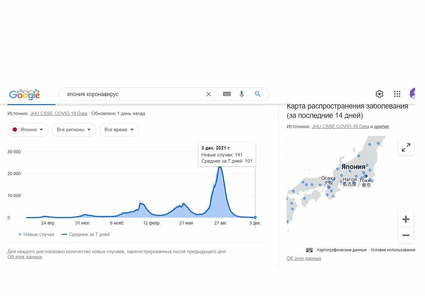The image size is (425, 296).
Task: Click the Google logo
Action: (25, 94)
